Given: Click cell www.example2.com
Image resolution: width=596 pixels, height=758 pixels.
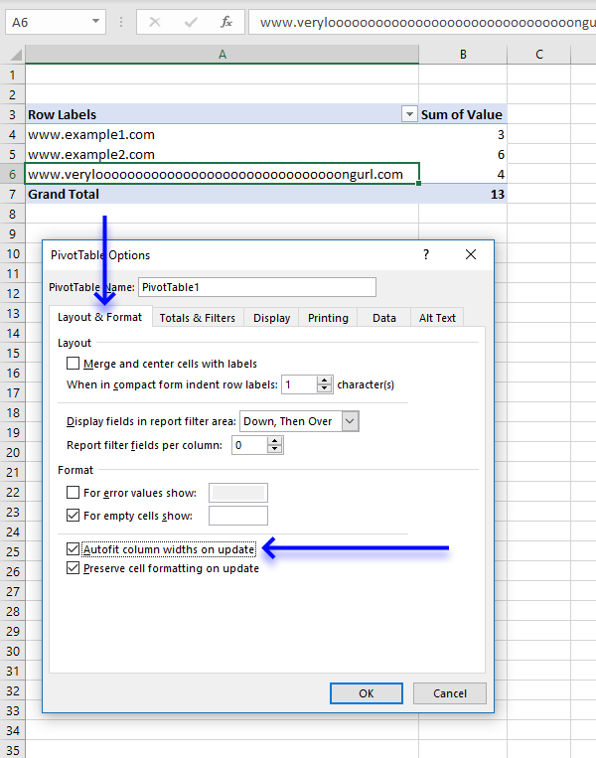Looking at the screenshot, I should (222, 154).
